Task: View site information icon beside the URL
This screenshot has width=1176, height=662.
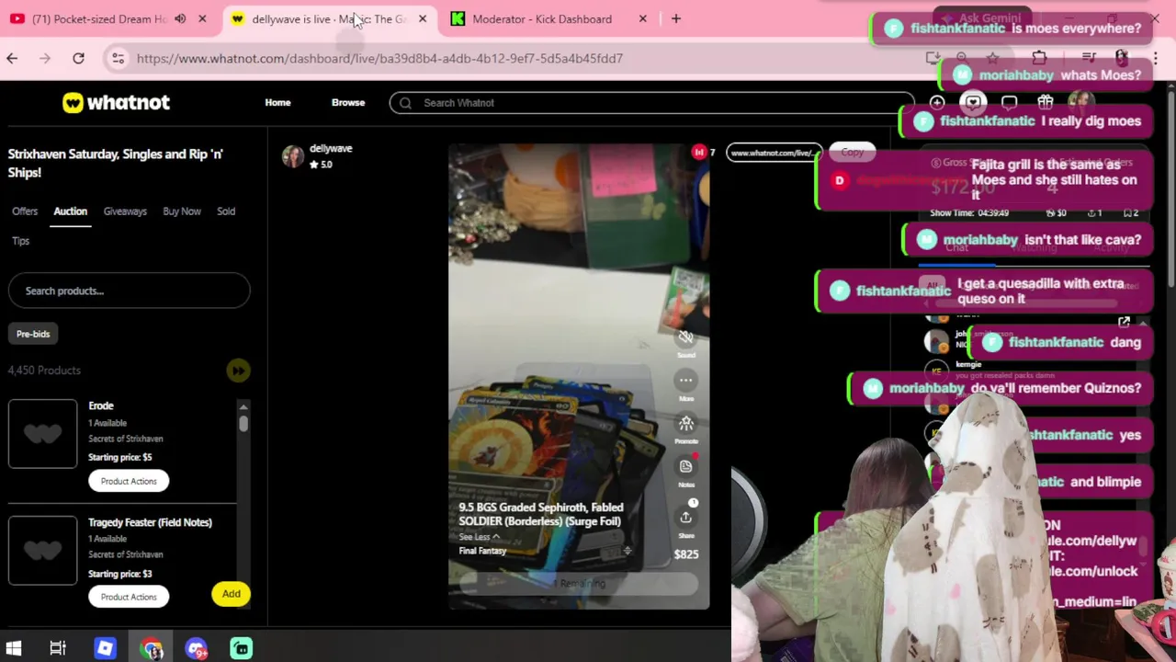Action: 118,58
